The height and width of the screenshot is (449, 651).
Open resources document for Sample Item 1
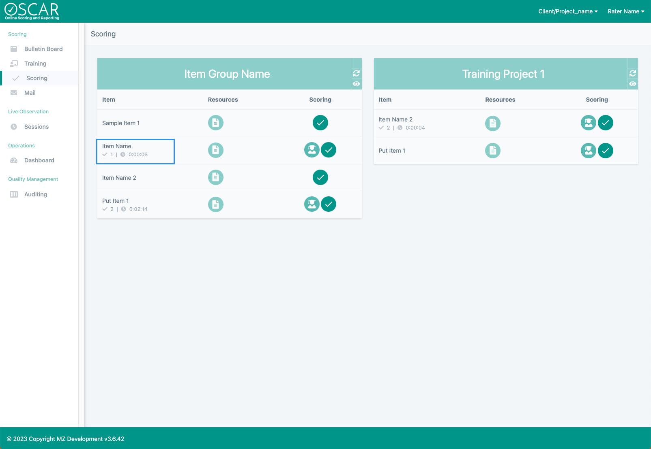[216, 123]
